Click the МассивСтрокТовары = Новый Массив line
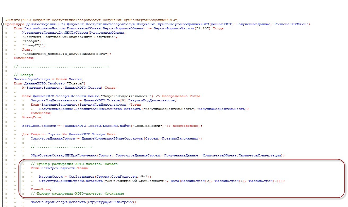This screenshot has height=207, width=348. [49, 79]
